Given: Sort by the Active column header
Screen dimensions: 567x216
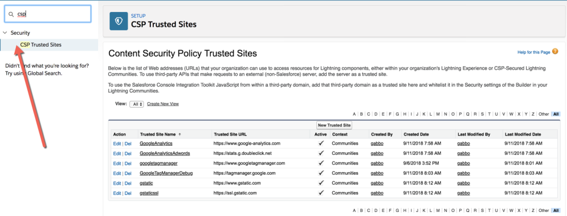Looking at the screenshot, I should pyautogui.click(x=321, y=134).
